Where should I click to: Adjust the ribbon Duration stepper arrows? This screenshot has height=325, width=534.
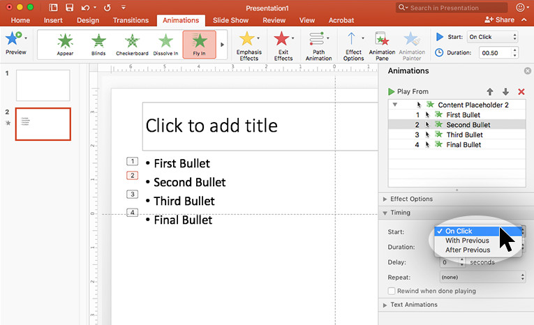514,52
